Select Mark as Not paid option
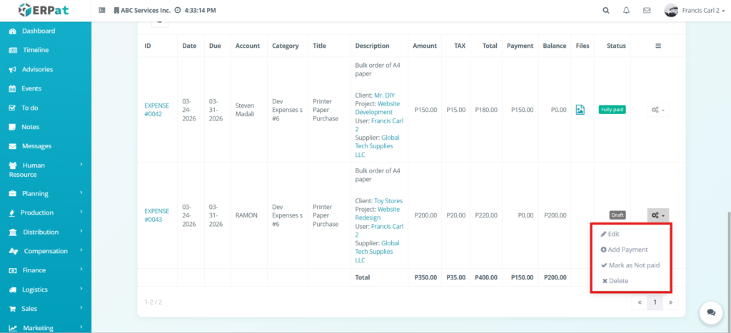Screen dimensions: 731x333 [633, 265]
